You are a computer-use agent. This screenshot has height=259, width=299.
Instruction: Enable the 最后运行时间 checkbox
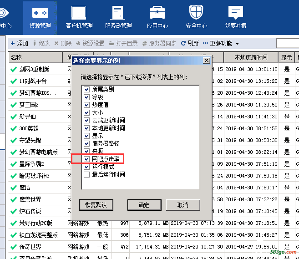(x=87, y=174)
